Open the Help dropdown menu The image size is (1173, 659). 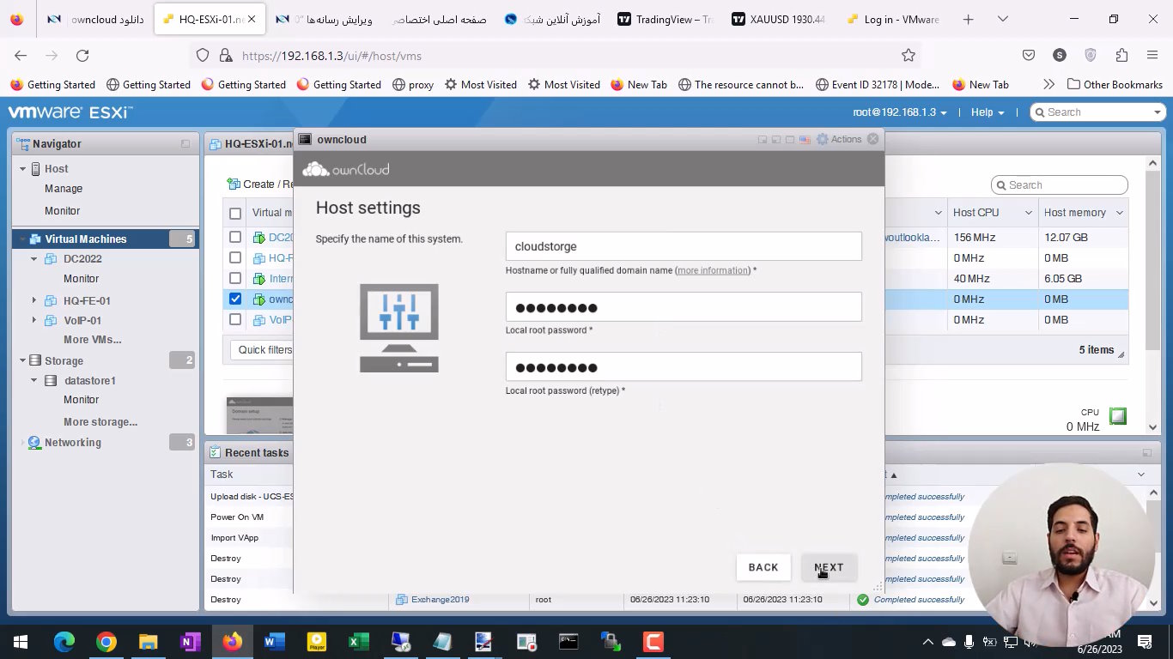click(988, 112)
